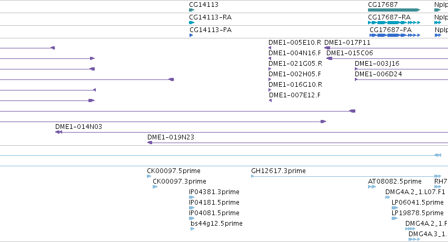Viewport: 448px width, 242px height.
Task: Open the DME1-017P11 clone label
Action: click(x=347, y=43)
